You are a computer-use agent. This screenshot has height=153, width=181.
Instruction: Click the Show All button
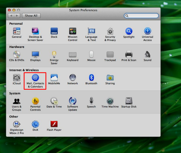(31, 16)
